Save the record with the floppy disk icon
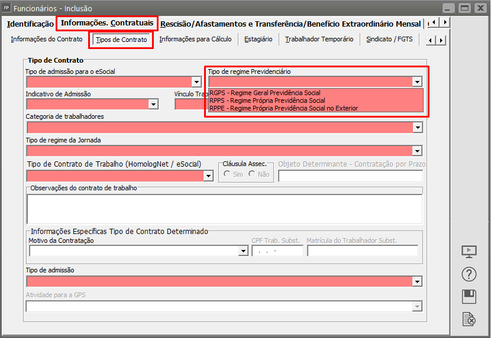Viewport: 491px width, 338px height. click(469, 297)
